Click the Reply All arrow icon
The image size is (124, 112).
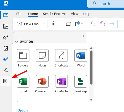click(x=102, y=24)
